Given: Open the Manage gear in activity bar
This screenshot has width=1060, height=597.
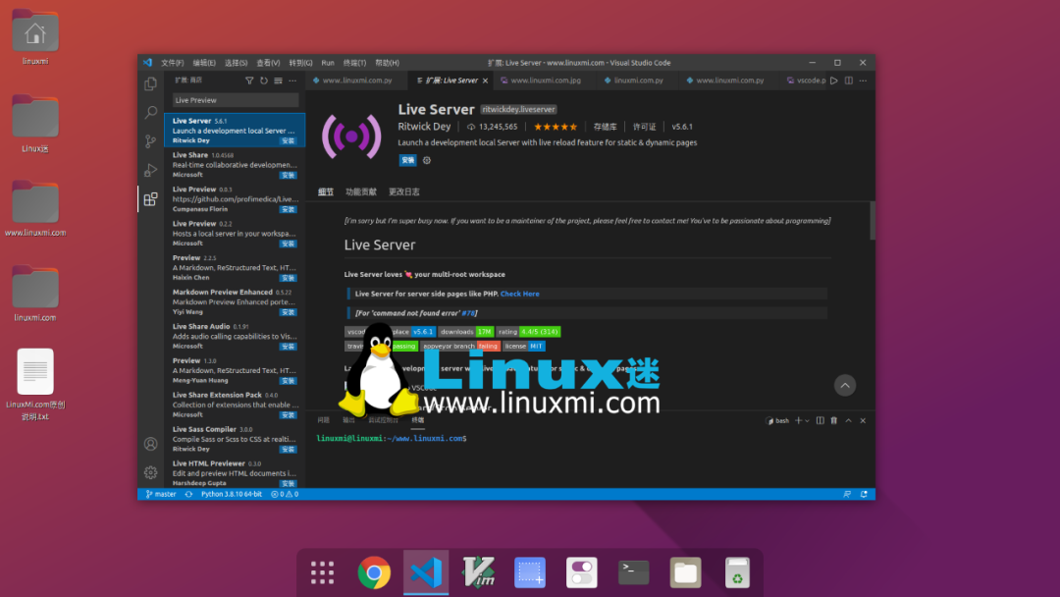Looking at the screenshot, I should (150, 472).
